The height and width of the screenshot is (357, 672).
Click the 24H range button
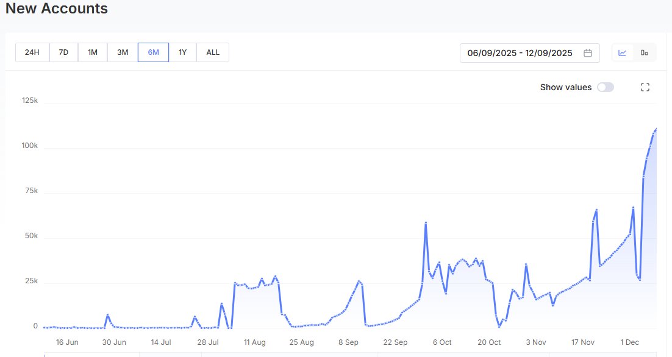[32, 52]
